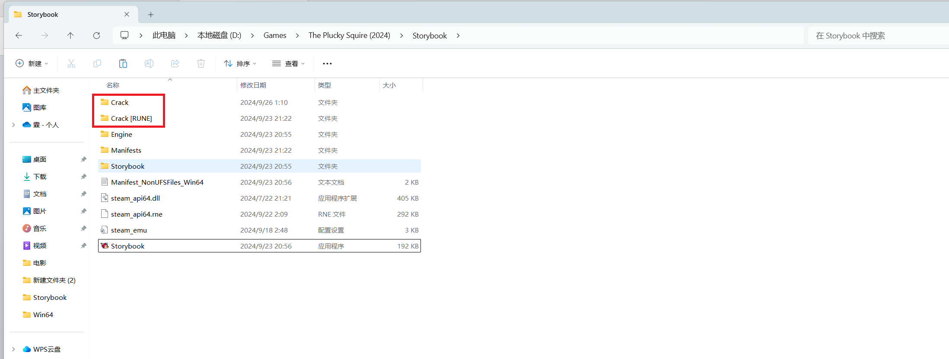This screenshot has height=359, width=949.
Task: Open the 排序 sort dropdown
Action: pyautogui.click(x=240, y=63)
